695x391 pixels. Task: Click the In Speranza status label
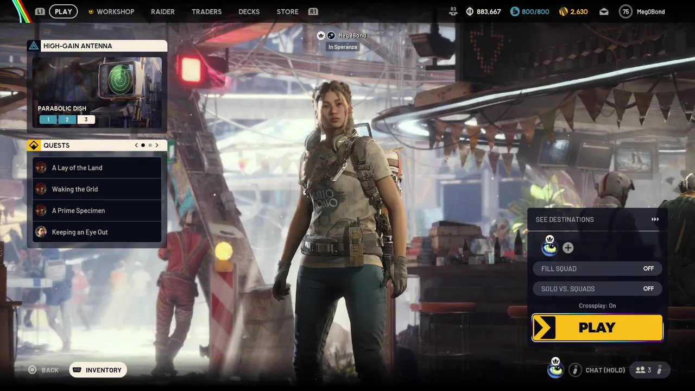pos(342,47)
